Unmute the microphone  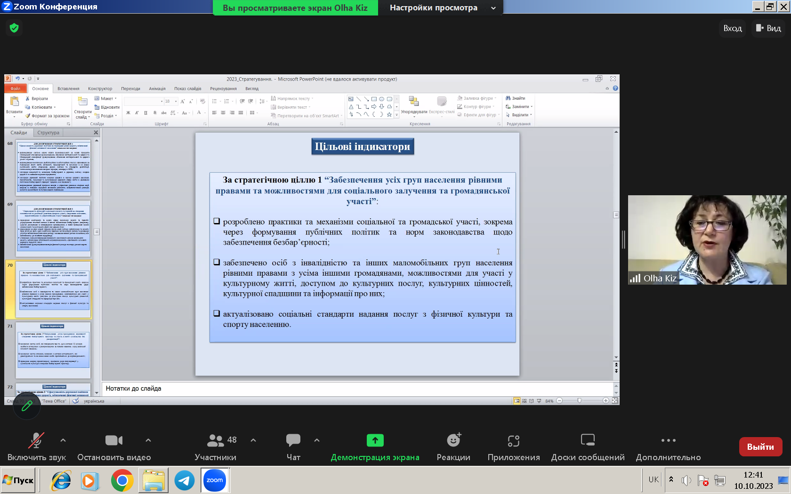point(36,440)
